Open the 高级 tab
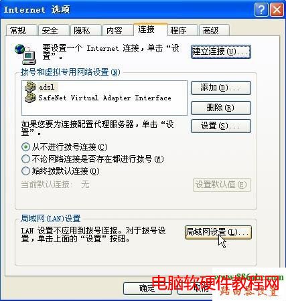 [x=214, y=30]
